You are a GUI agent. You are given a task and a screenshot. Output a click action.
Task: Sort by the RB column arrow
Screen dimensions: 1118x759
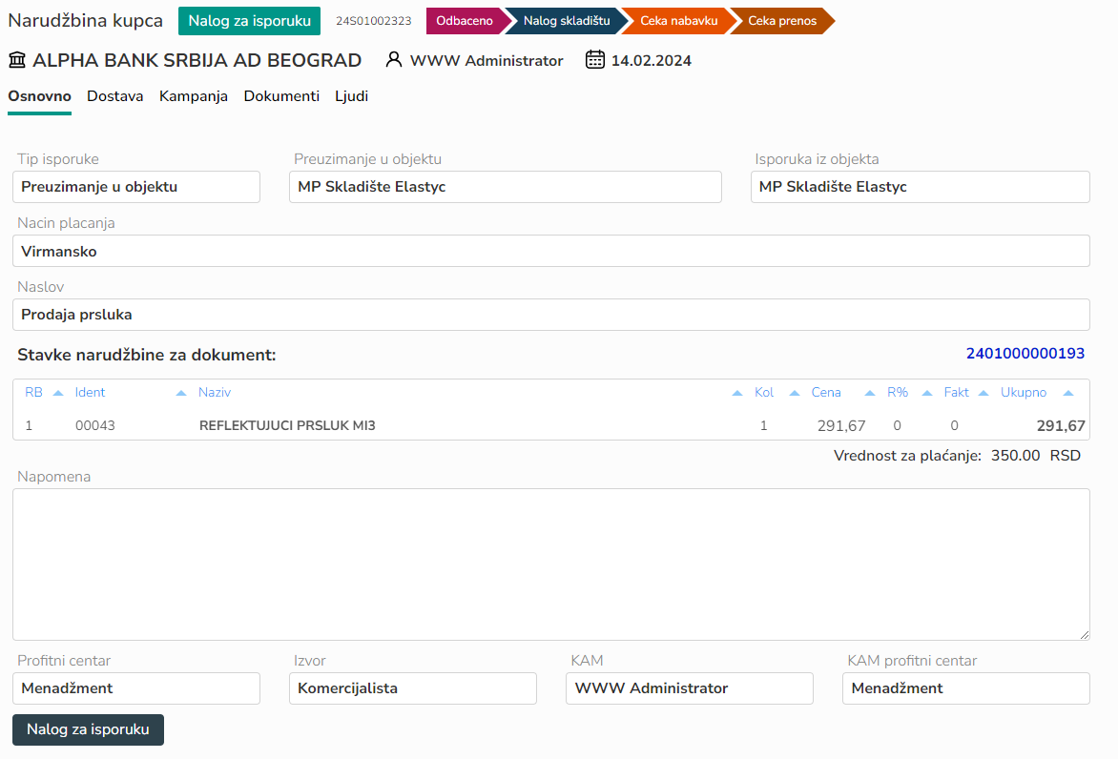click(x=58, y=393)
